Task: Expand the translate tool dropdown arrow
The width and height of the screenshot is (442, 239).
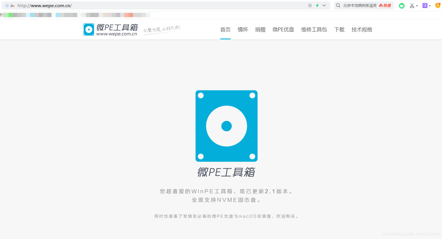Action: pos(430,6)
